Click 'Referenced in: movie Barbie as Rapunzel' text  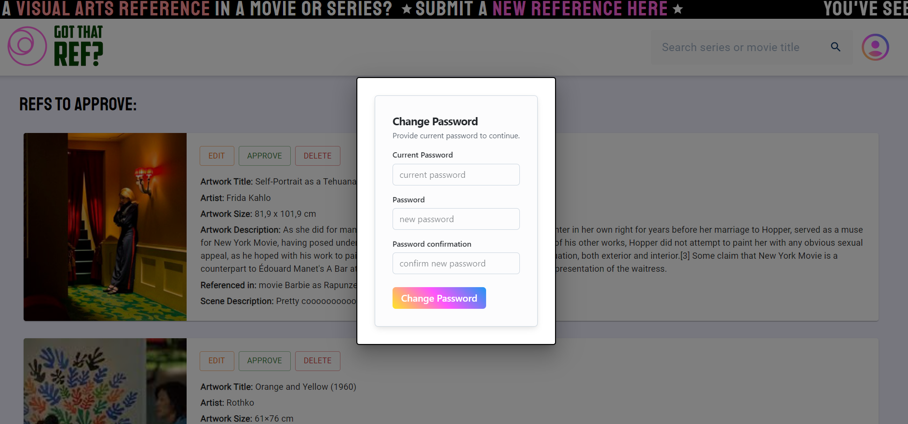pos(279,285)
